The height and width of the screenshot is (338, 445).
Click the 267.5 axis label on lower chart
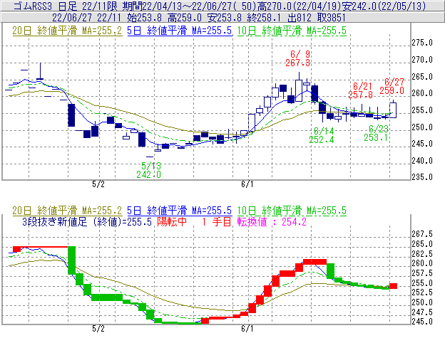pos(422,234)
